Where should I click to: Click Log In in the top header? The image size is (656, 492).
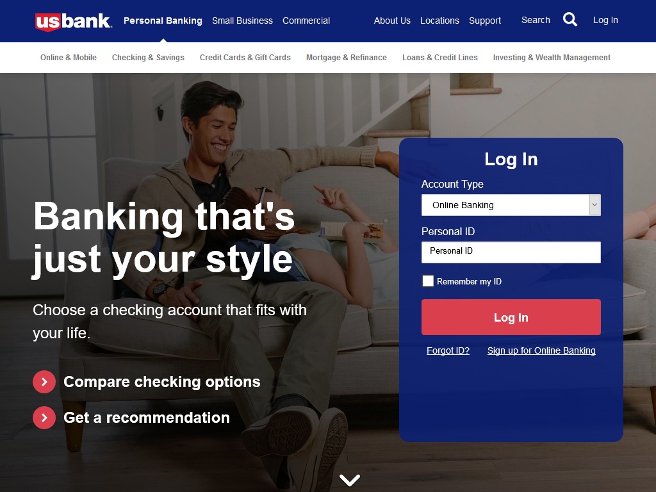605,20
